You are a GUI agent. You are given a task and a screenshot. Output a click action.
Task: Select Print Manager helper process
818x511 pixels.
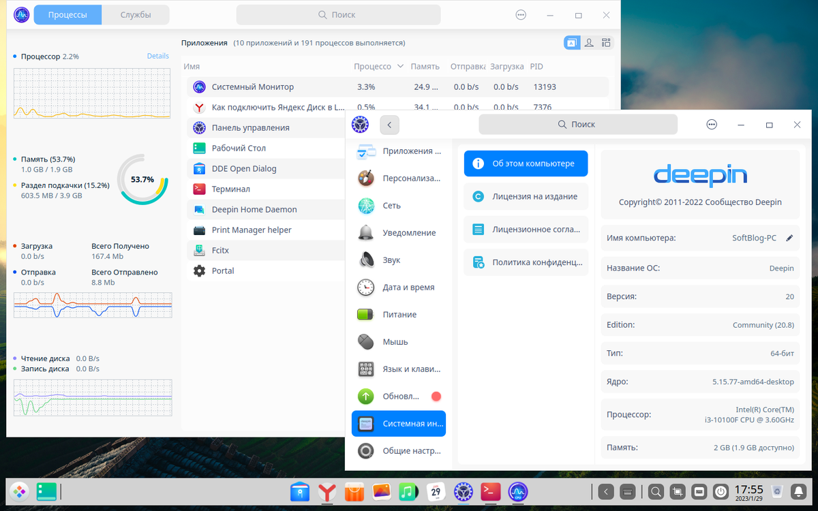[x=266, y=230]
